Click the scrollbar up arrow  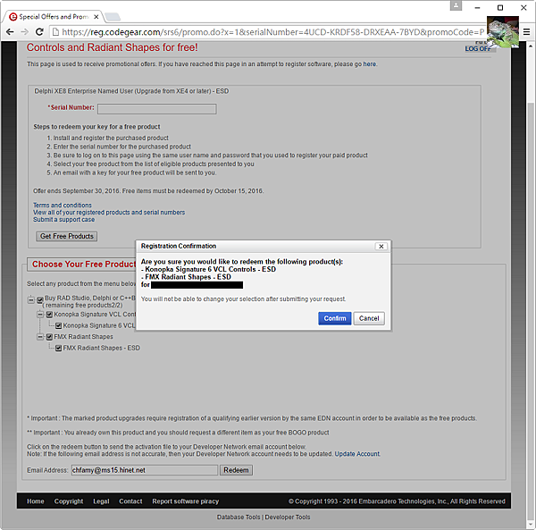coord(530,46)
